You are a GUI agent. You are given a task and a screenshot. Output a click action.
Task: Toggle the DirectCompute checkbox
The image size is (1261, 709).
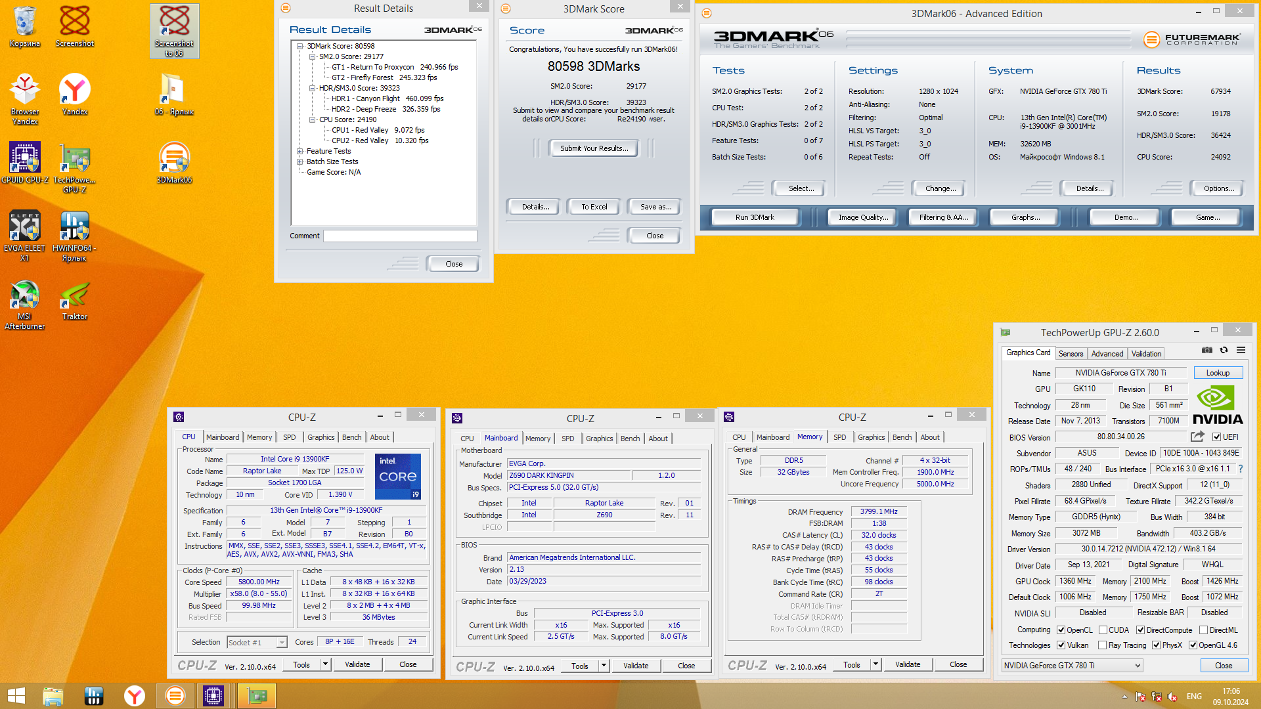(1141, 630)
